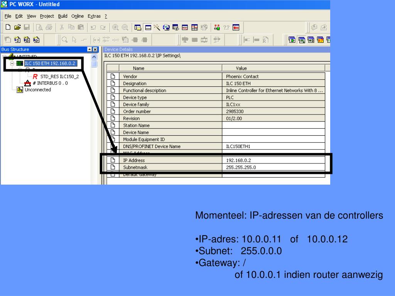The image size is (395, 296).
Task: Click the fourth icon in the compile toolbar
Action: click(x=36, y=40)
